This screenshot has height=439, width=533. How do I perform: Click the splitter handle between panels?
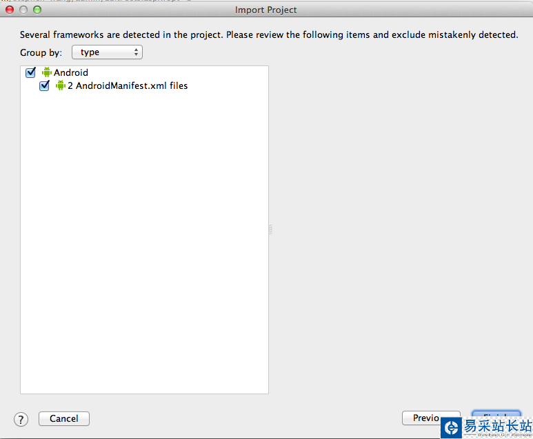(x=271, y=230)
